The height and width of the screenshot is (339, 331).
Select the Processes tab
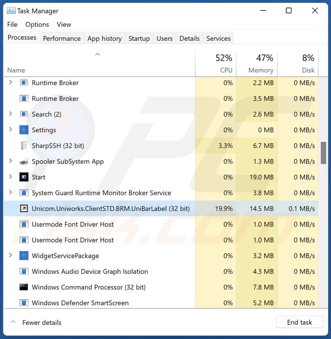[22, 37]
